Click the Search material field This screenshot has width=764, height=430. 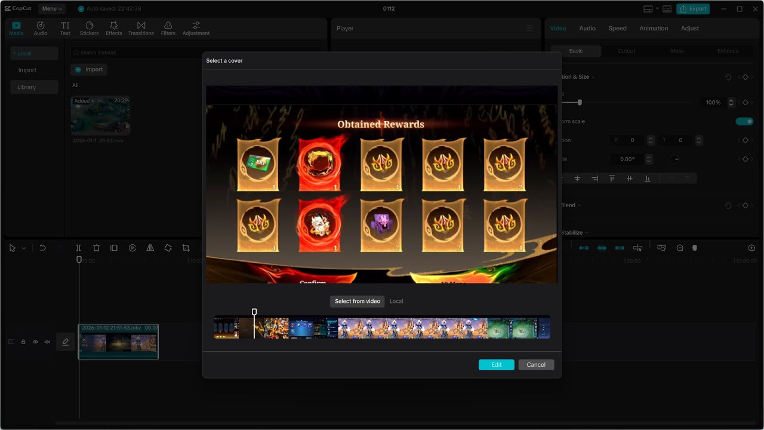(195, 53)
